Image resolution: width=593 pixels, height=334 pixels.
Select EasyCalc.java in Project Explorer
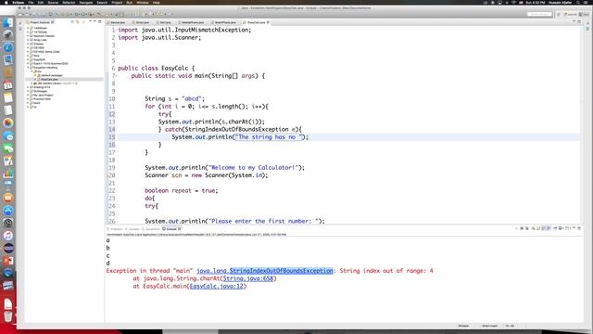coord(49,79)
